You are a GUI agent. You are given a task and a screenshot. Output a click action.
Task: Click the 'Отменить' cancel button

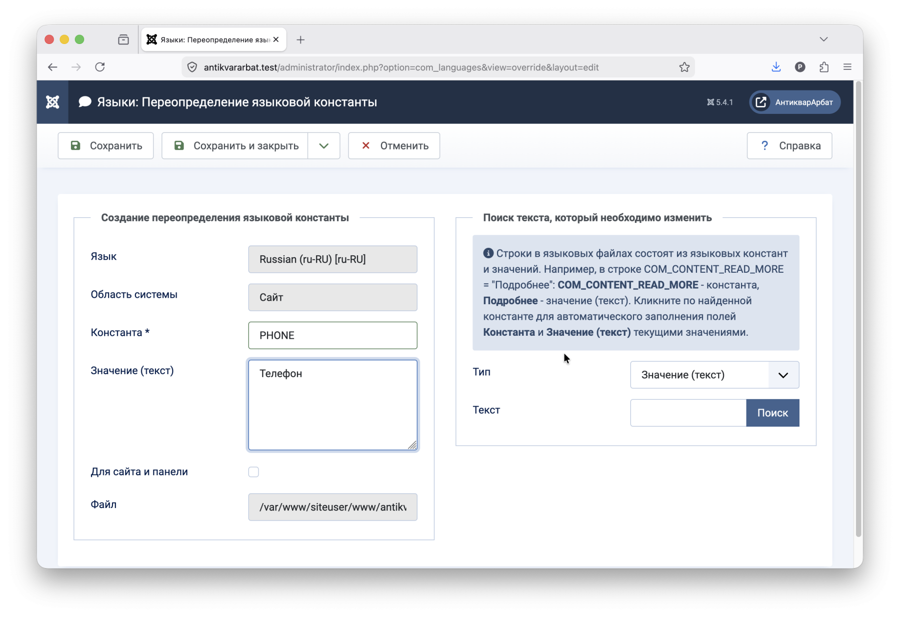coord(394,146)
